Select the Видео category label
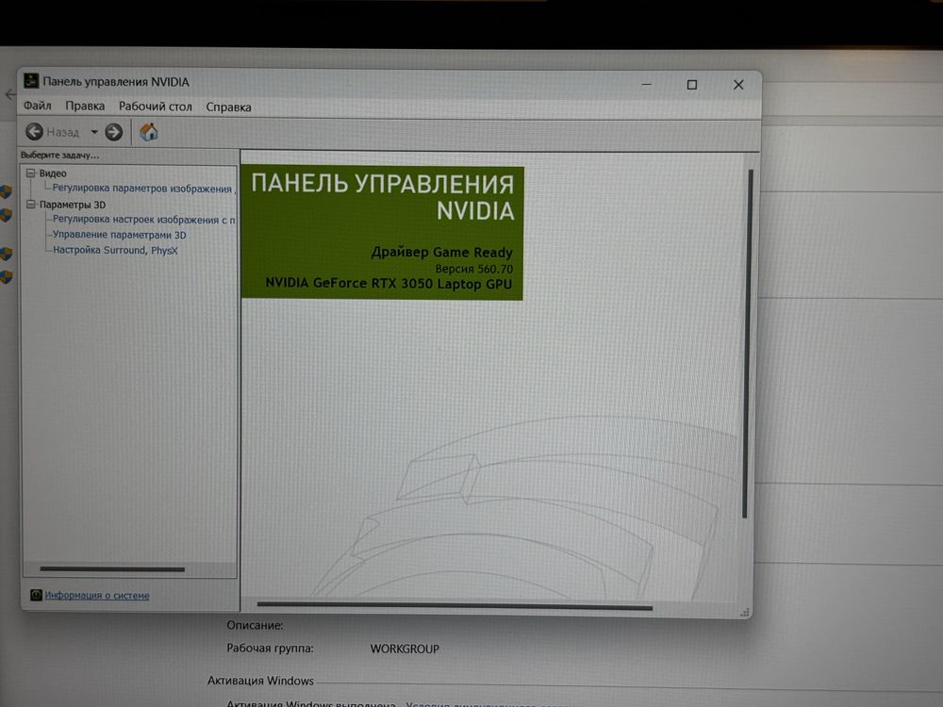Screen dimensions: 943x707 [x=53, y=173]
